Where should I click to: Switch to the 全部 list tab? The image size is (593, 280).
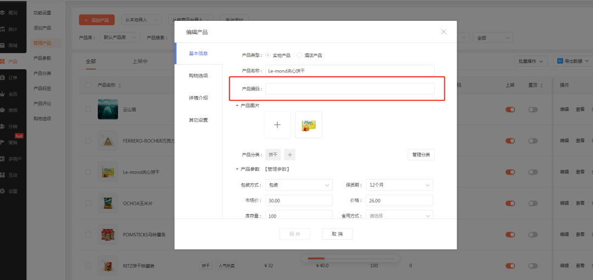[91, 61]
